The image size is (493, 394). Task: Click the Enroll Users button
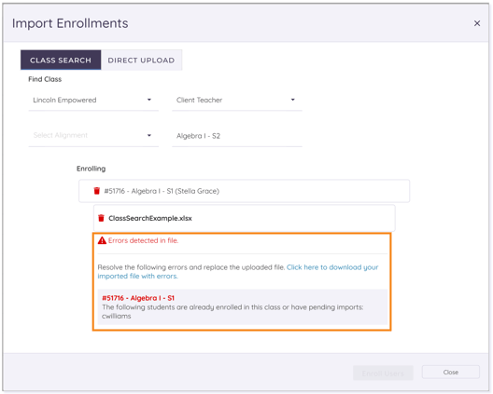tap(383, 373)
